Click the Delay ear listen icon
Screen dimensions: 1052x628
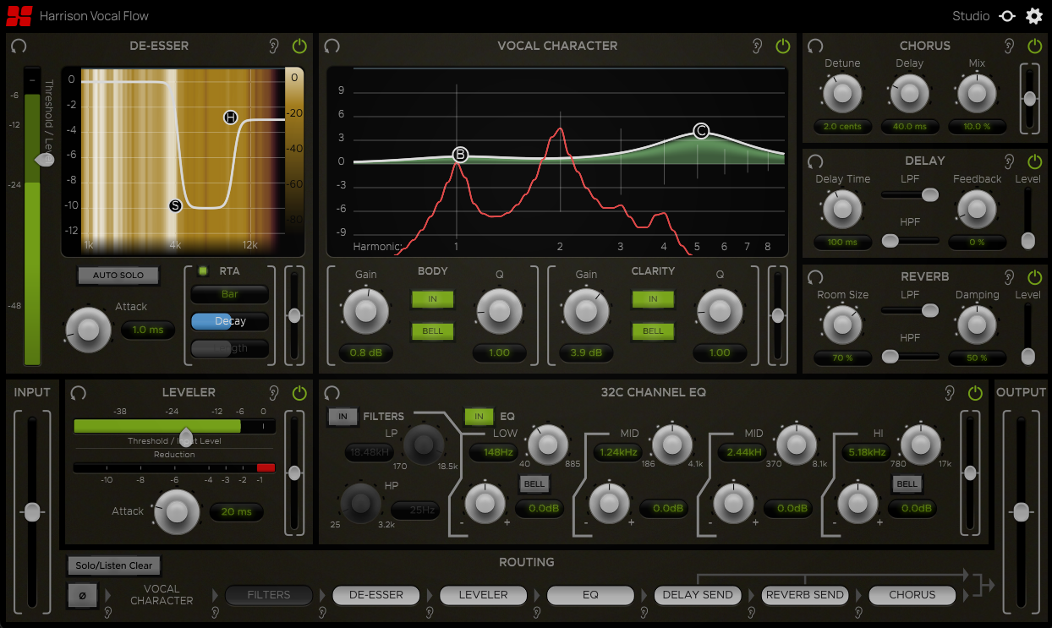1009,161
